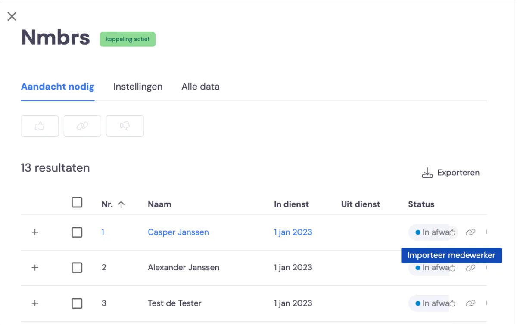Click 1 jan 2023 in Test de Tester row
Image resolution: width=517 pixels, height=325 pixels.
pyautogui.click(x=293, y=303)
